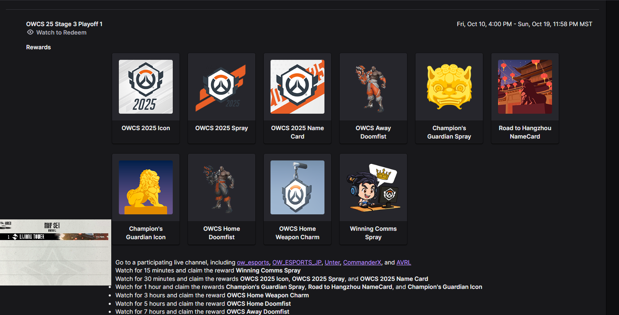The height and width of the screenshot is (315, 619).
Task: Click the 'Watch for 5 hours' instruction line
Action: (x=203, y=304)
